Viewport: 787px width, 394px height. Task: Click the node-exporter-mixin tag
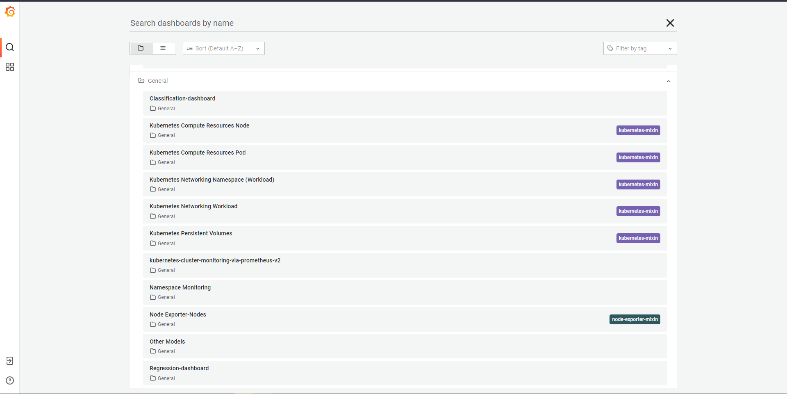tap(635, 319)
